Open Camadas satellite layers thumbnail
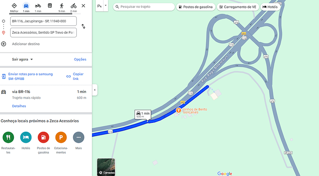319x176 pixels. point(106,167)
